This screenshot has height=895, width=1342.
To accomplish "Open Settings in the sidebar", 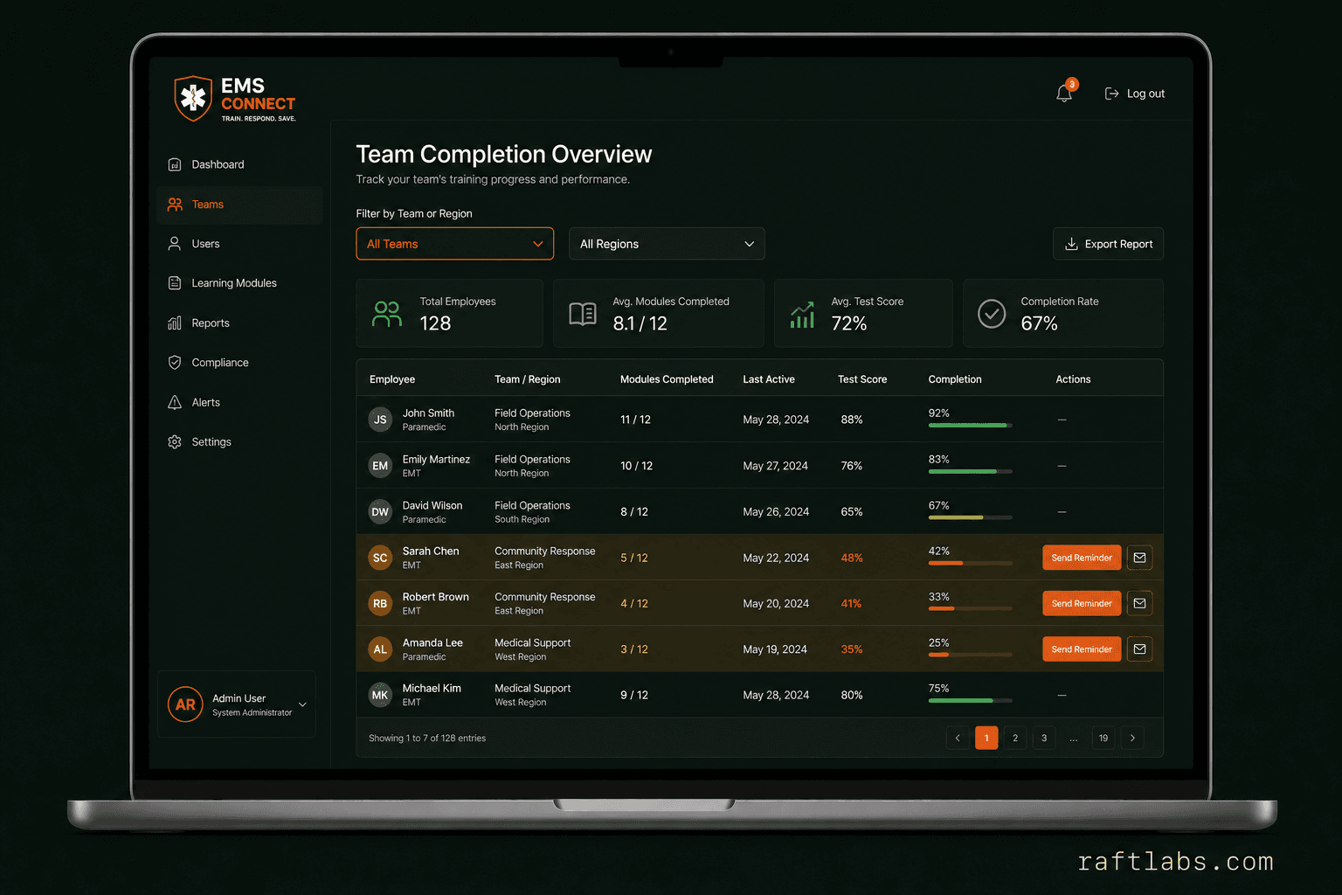I will pos(239,442).
